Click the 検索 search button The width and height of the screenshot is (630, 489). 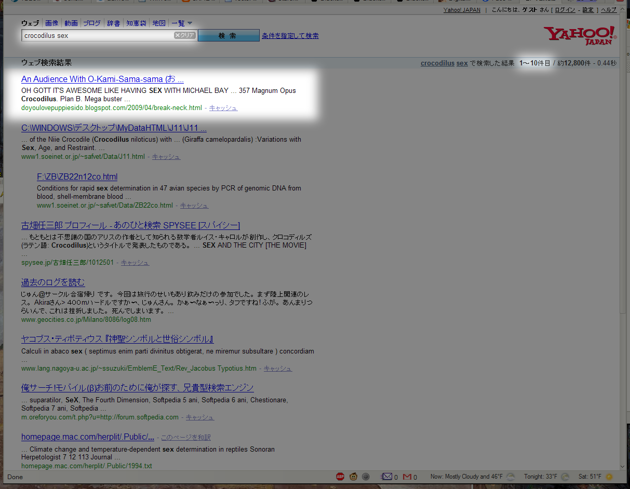click(228, 35)
